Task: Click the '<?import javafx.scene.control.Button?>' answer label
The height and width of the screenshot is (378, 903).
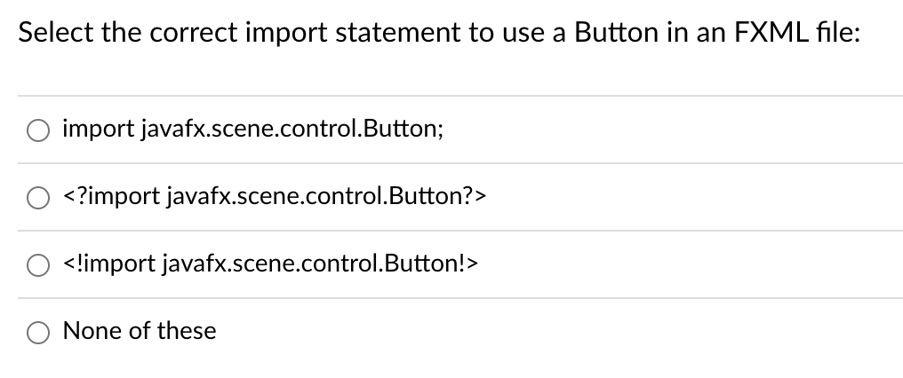Action: (x=274, y=197)
